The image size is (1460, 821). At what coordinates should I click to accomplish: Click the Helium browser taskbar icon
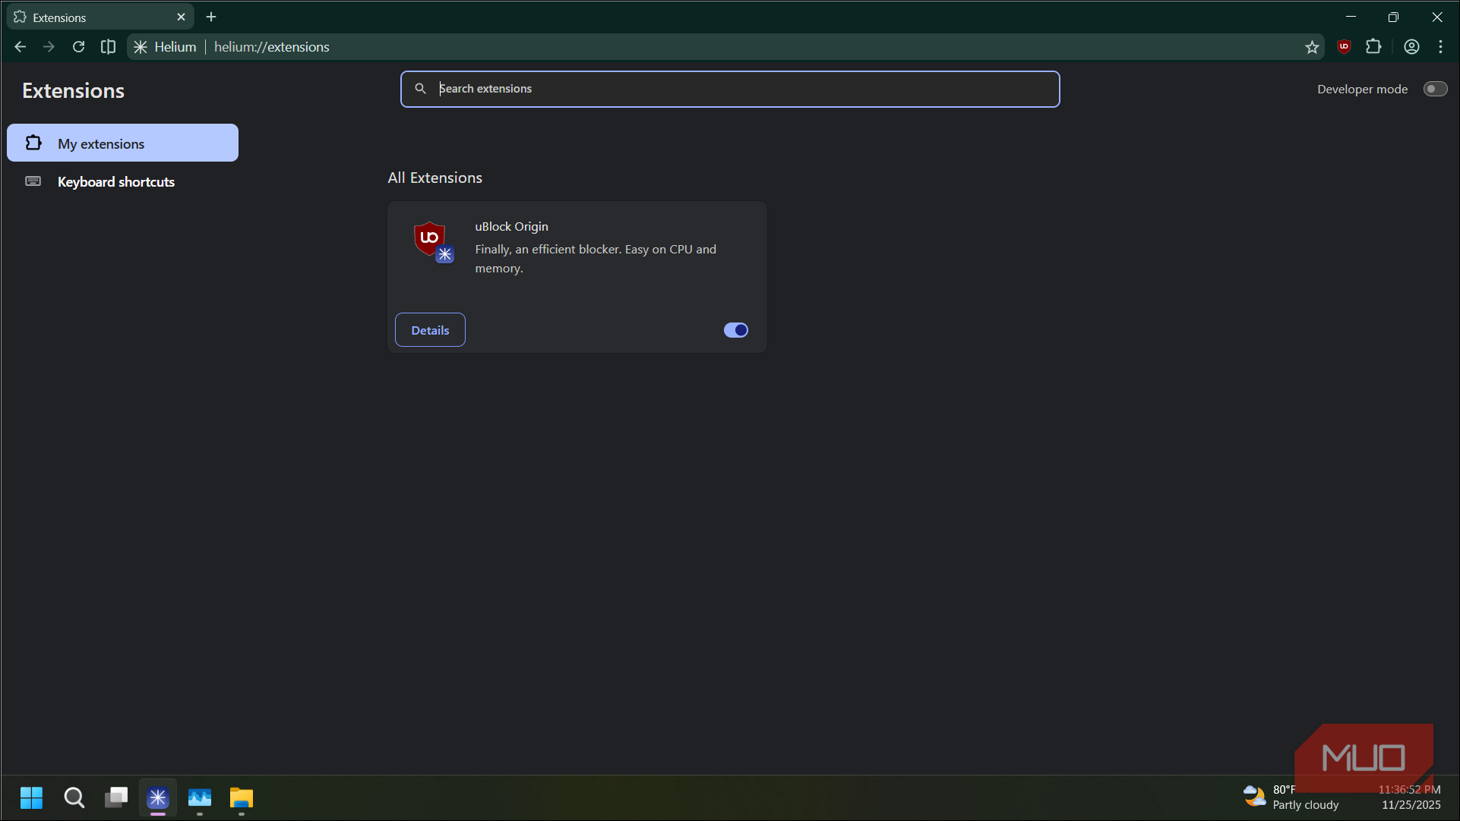coord(158,797)
